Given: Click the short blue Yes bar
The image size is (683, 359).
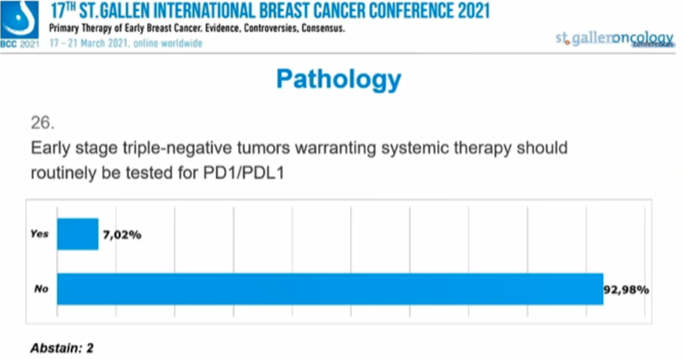Looking at the screenshot, I should tap(77, 234).
